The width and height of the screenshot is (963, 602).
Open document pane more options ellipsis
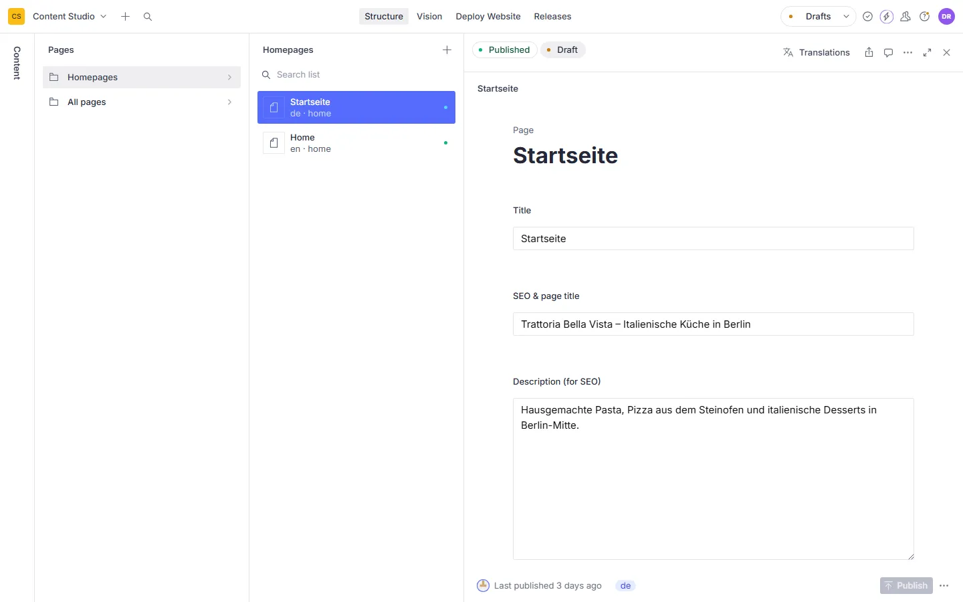click(907, 52)
